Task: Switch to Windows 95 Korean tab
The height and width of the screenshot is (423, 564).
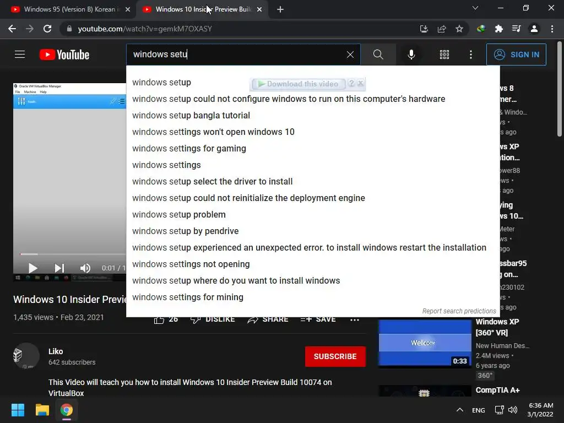Action: (x=69, y=9)
